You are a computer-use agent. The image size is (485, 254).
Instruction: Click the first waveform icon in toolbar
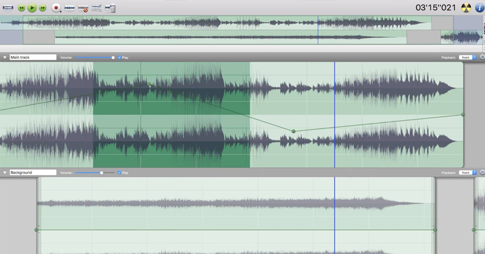point(8,8)
